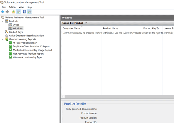
Task: Toggle the Show/Hide Console Tree icon
Action: pyautogui.click(x=18, y=12)
